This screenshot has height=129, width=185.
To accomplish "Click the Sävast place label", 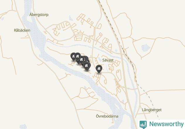I will pyautogui.click(x=108, y=60).
